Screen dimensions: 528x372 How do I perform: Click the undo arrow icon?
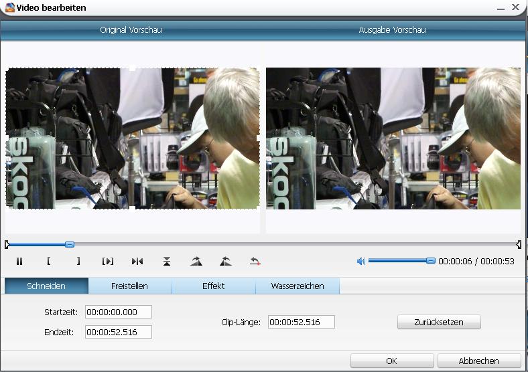(255, 262)
